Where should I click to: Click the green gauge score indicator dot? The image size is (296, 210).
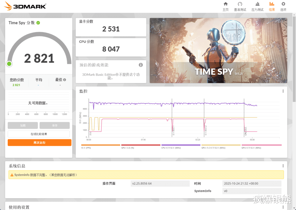9,64
